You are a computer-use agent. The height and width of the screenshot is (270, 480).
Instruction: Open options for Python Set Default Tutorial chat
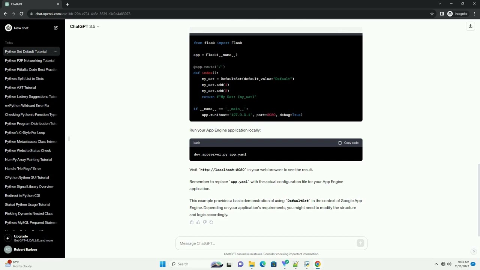[55, 51]
